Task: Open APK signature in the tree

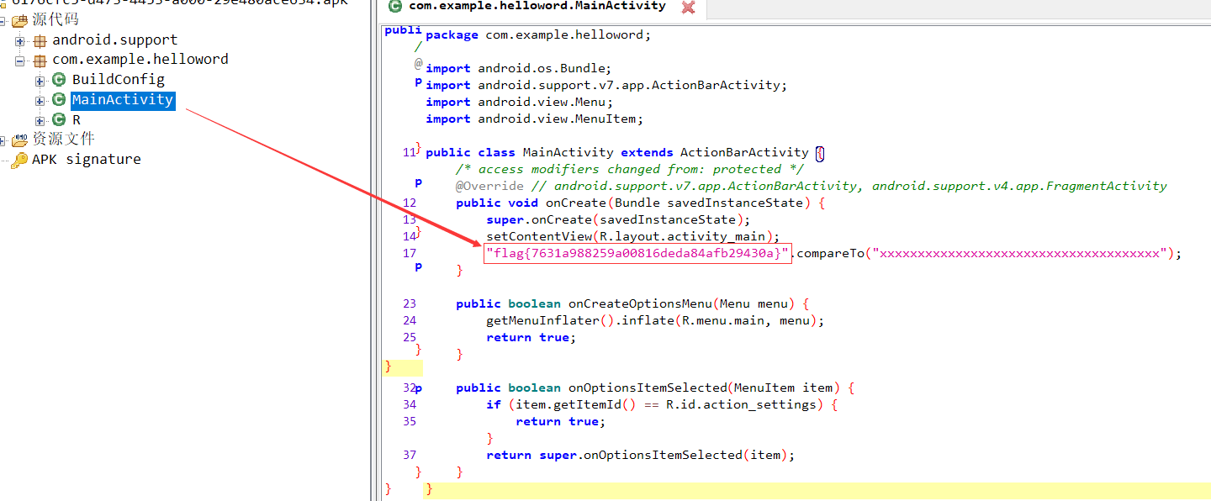Action: coord(87,159)
